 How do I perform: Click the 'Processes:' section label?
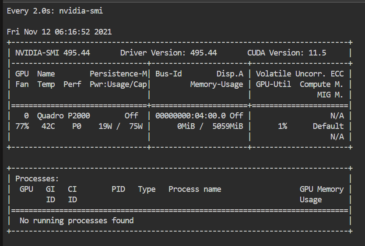(x=37, y=179)
